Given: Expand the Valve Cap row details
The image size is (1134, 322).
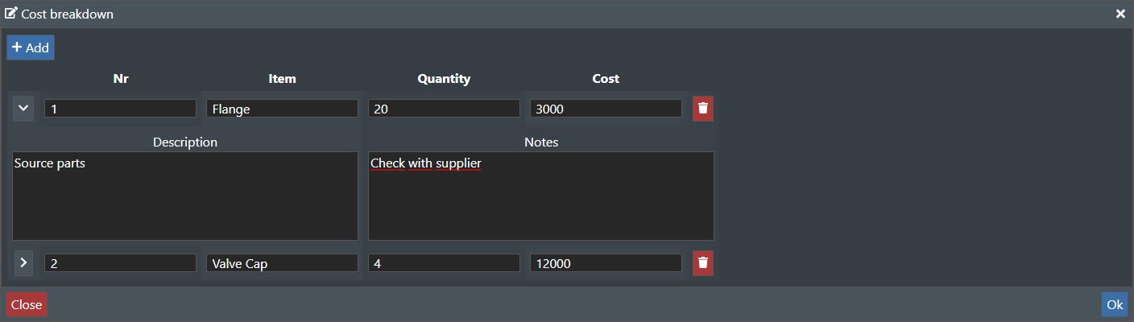Looking at the screenshot, I should (x=23, y=262).
